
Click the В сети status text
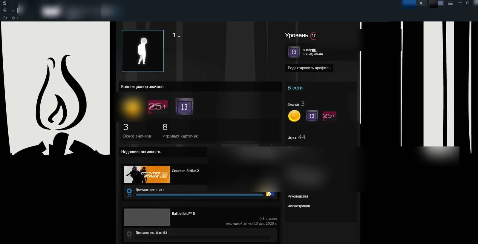click(x=295, y=88)
